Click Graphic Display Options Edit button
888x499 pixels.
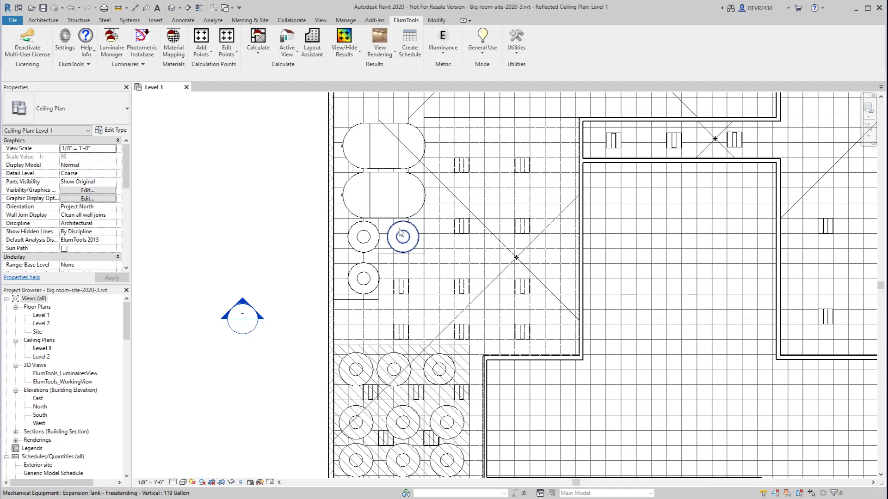(88, 199)
